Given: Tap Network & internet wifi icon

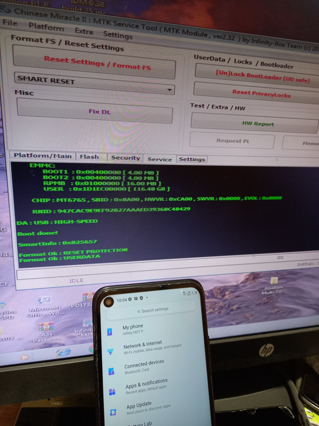Looking at the screenshot, I should coord(111,351).
